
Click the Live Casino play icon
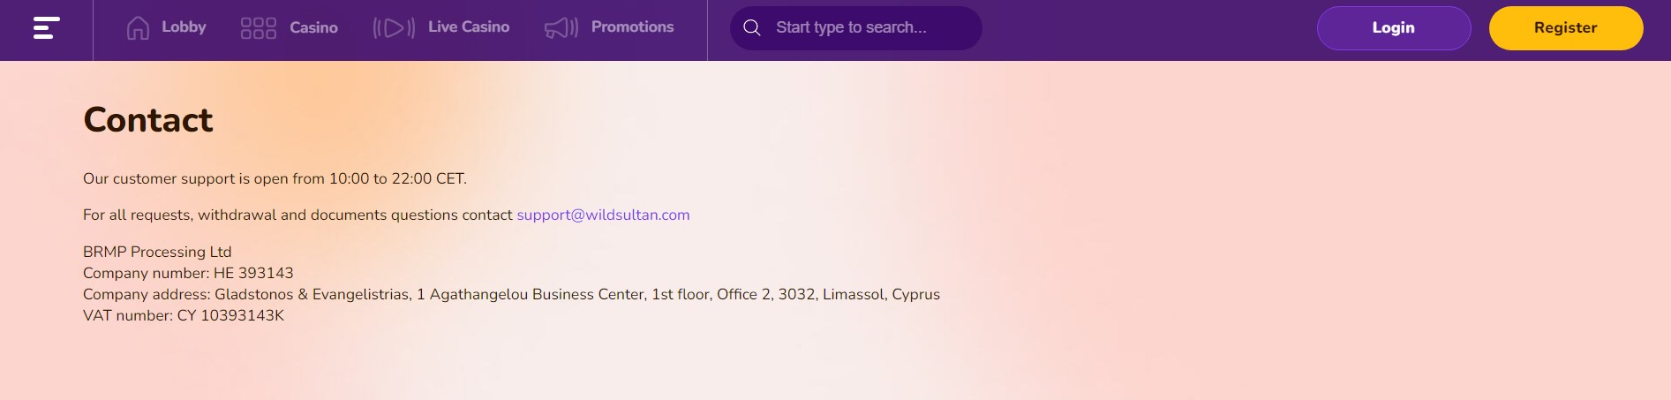[x=394, y=28]
